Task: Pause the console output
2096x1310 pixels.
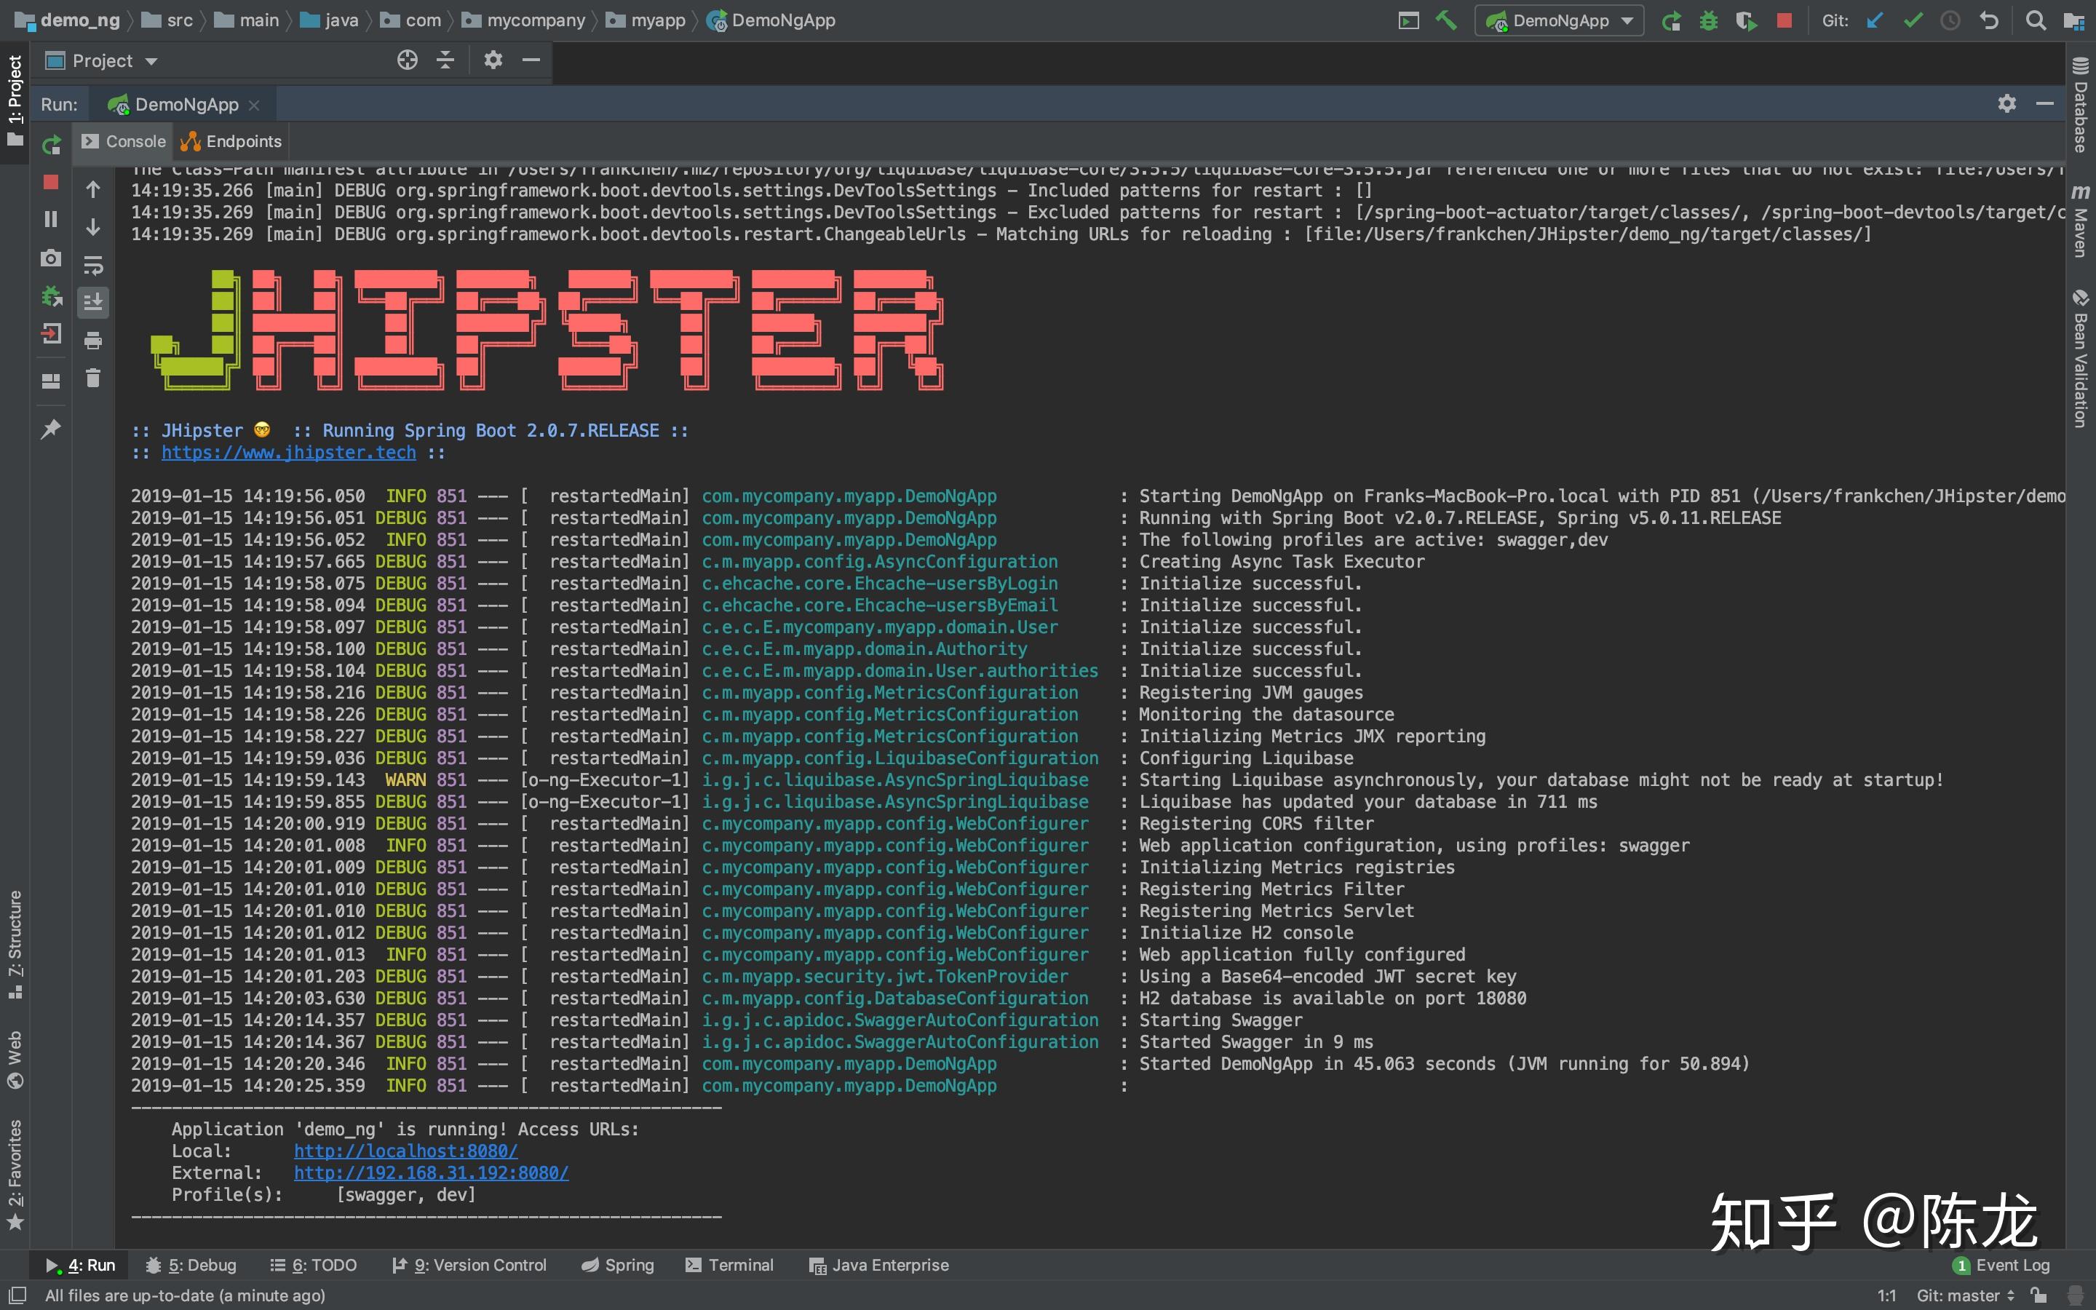Action: point(51,219)
